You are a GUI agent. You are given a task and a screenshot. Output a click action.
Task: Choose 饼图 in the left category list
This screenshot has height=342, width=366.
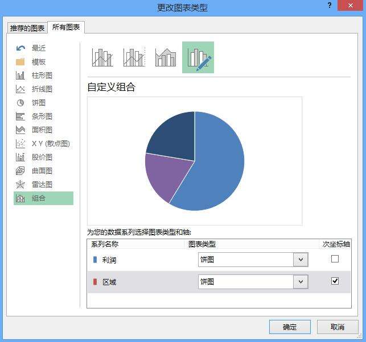[39, 103]
